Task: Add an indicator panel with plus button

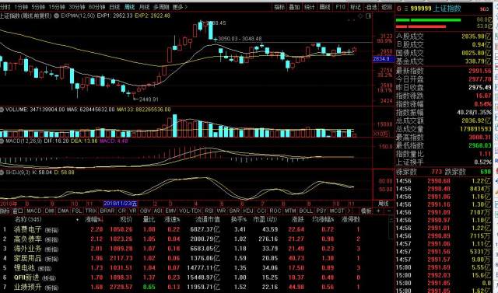Action: coord(378,211)
